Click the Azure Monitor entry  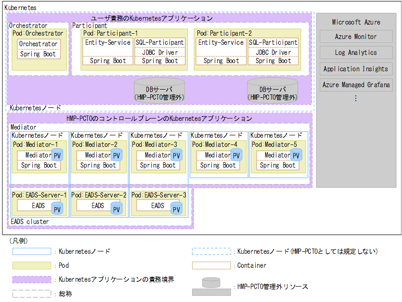tap(356, 37)
